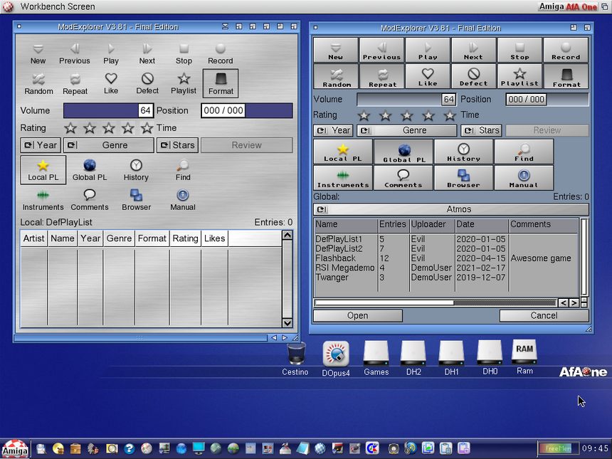This screenshot has height=459, width=612.
Task: Click the Find magnifier in the gray-skinned window
Action: click(x=183, y=169)
